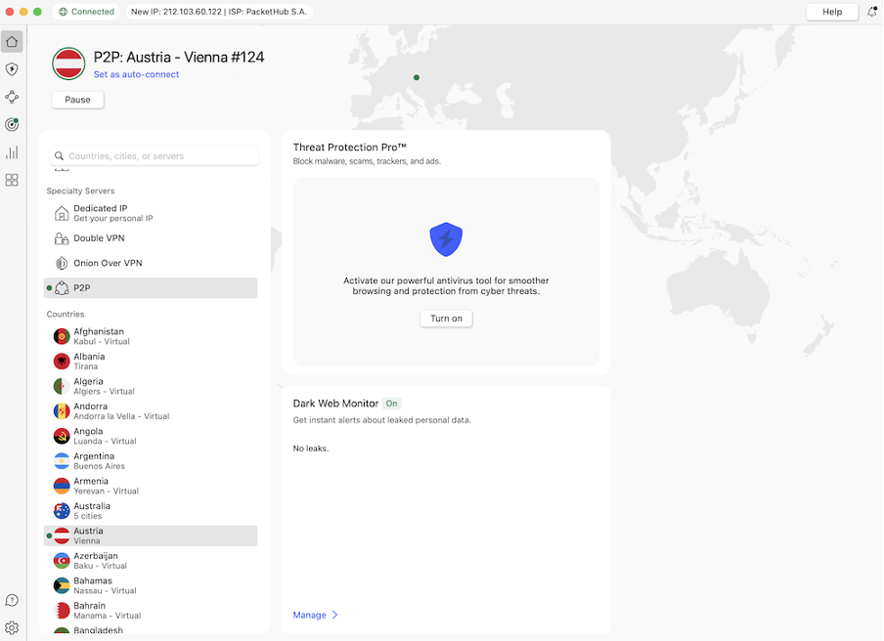Connect to Bahrain Manama - Virtual
The width and height of the screenshot is (884, 641).
[x=151, y=611]
